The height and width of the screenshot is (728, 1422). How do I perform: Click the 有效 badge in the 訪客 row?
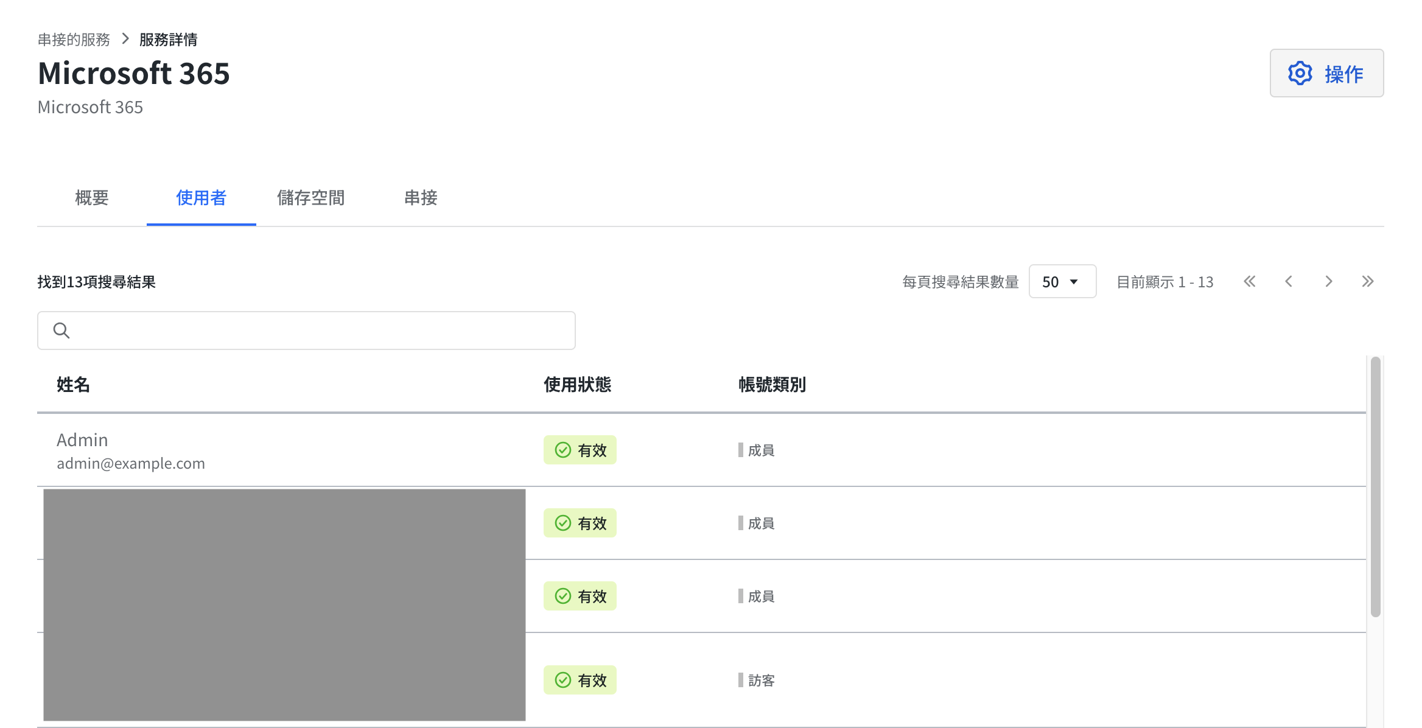pos(580,680)
